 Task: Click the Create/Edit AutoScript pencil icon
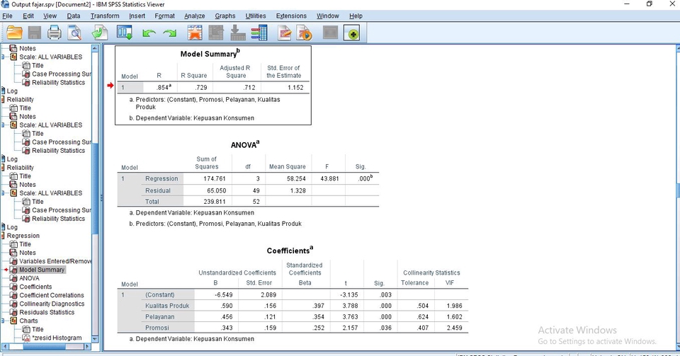[x=284, y=33]
